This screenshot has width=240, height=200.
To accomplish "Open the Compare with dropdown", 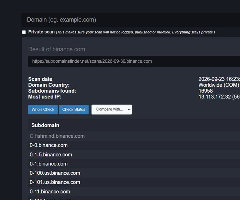I will 112,110.
